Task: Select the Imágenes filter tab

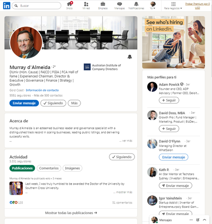Action: click(x=72, y=168)
